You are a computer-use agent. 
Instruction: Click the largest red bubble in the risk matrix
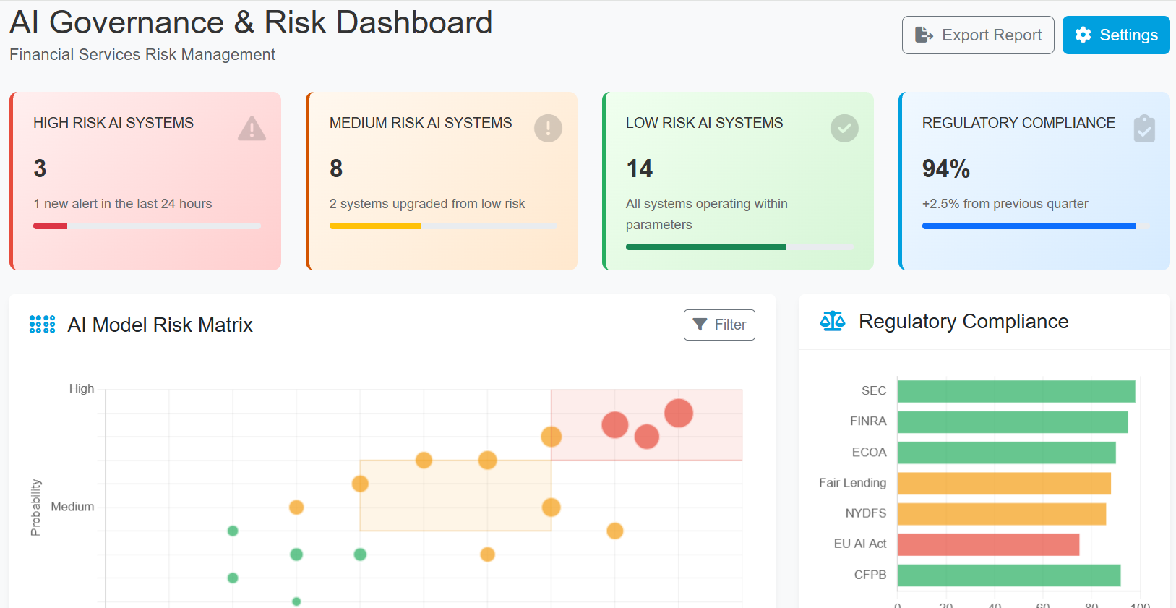pyautogui.click(x=679, y=413)
